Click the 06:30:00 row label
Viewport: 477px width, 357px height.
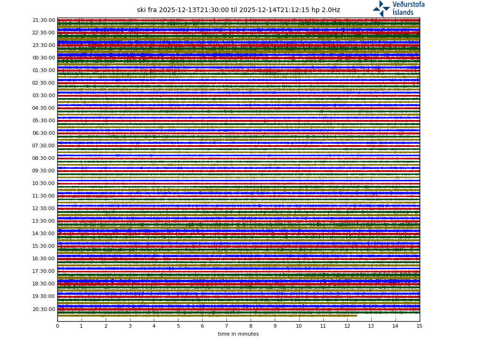(43, 133)
